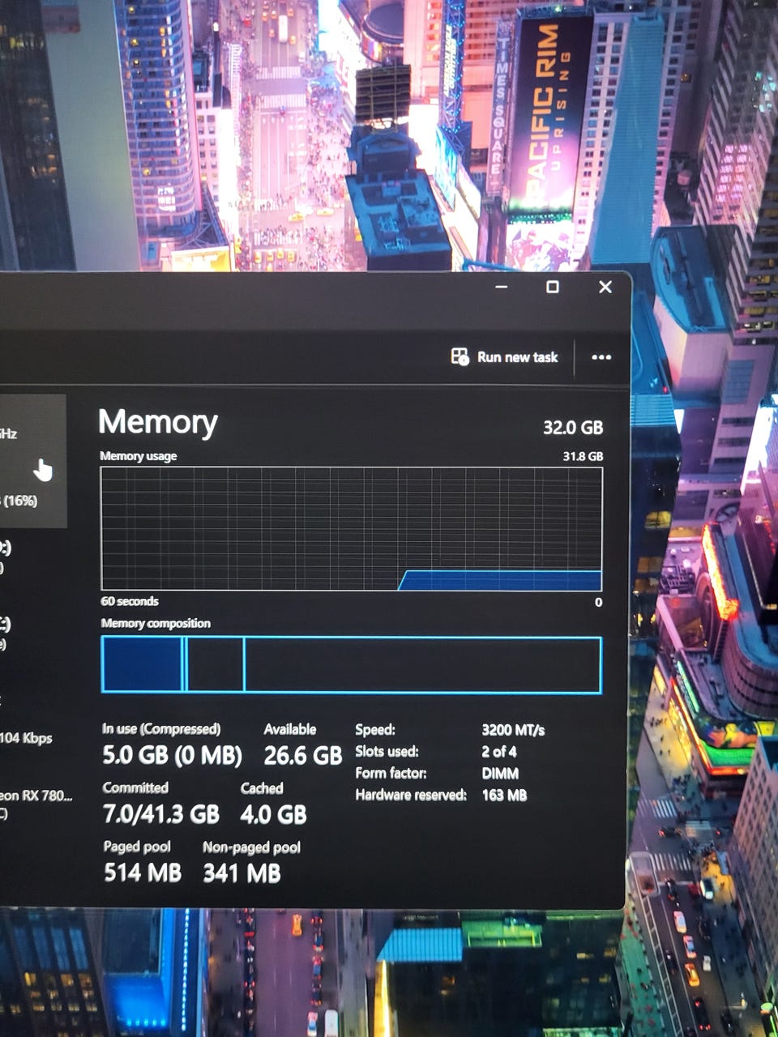Click the Memory composition label
The image size is (778, 1037).
156,623
